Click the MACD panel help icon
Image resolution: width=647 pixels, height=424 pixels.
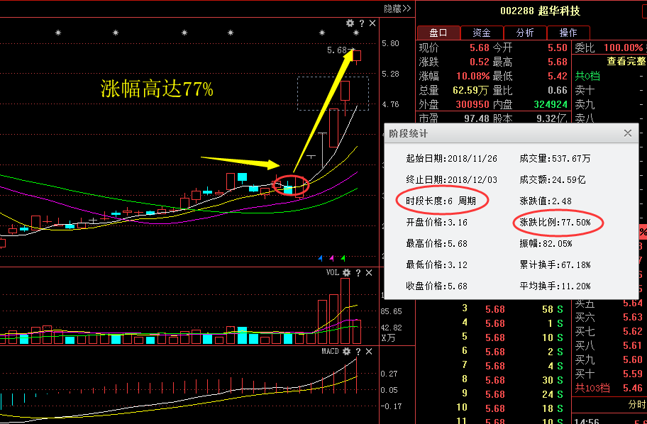pos(358,351)
